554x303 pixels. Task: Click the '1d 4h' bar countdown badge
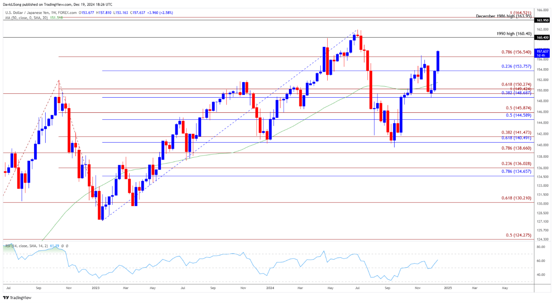pos(542,55)
